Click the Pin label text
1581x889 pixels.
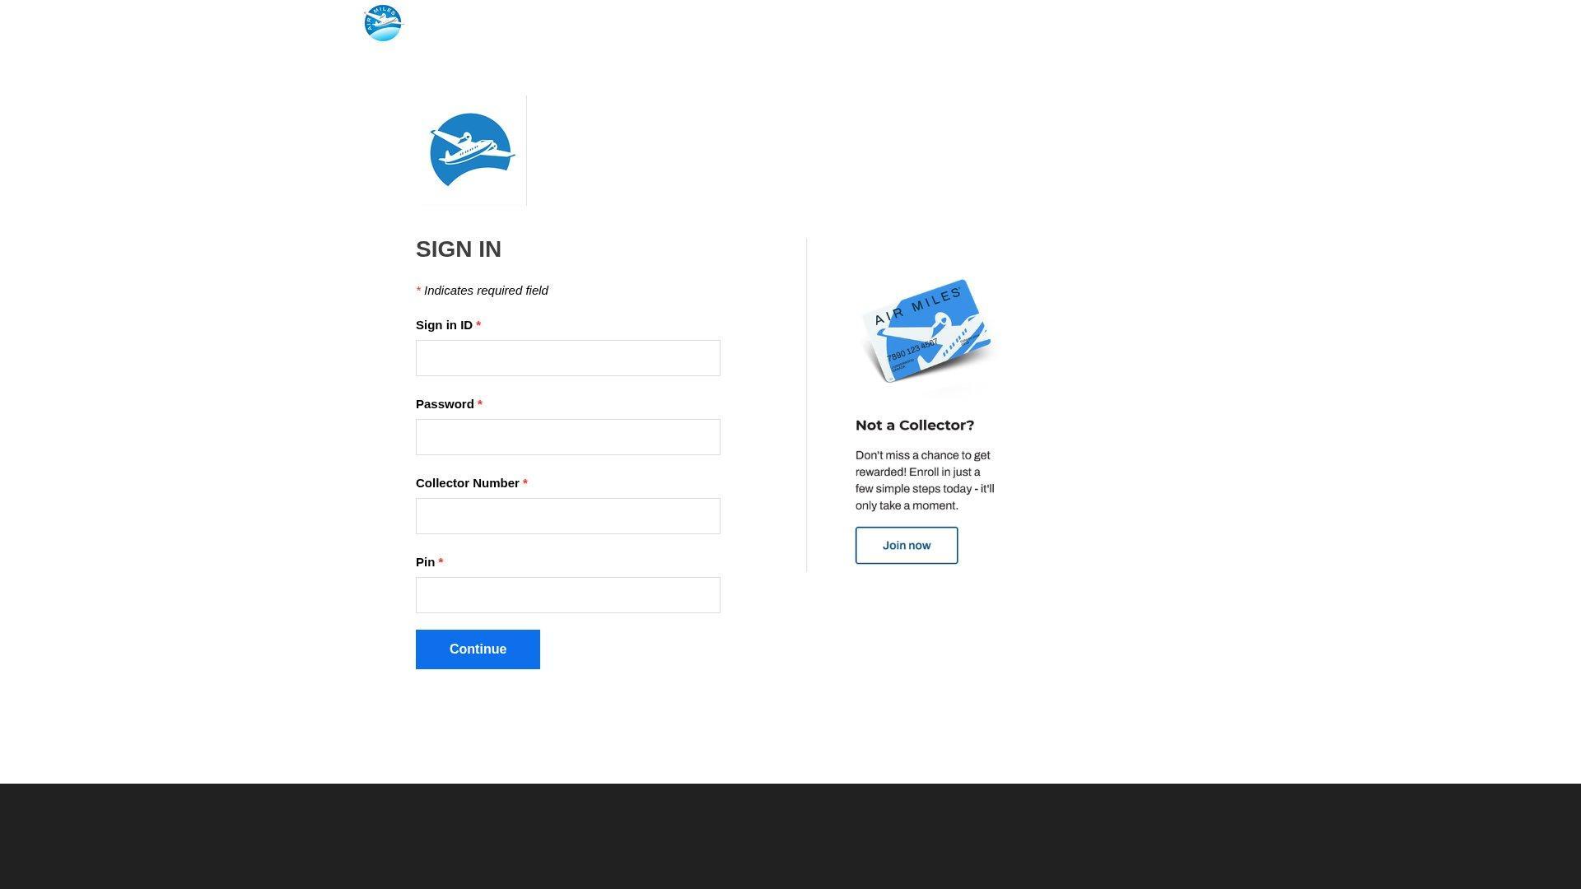click(x=425, y=562)
